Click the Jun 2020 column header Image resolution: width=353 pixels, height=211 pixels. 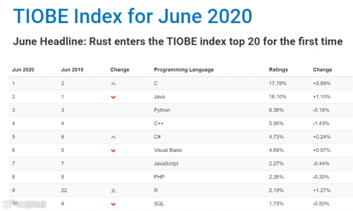pyautogui.click(x=23, y=70)
